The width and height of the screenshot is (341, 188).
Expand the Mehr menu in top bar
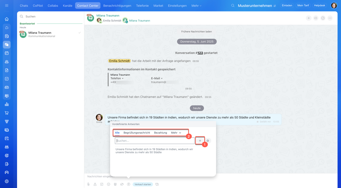(196, 6)
